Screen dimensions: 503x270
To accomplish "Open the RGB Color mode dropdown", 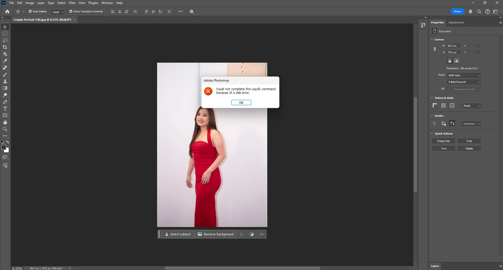I will [464, 75].
